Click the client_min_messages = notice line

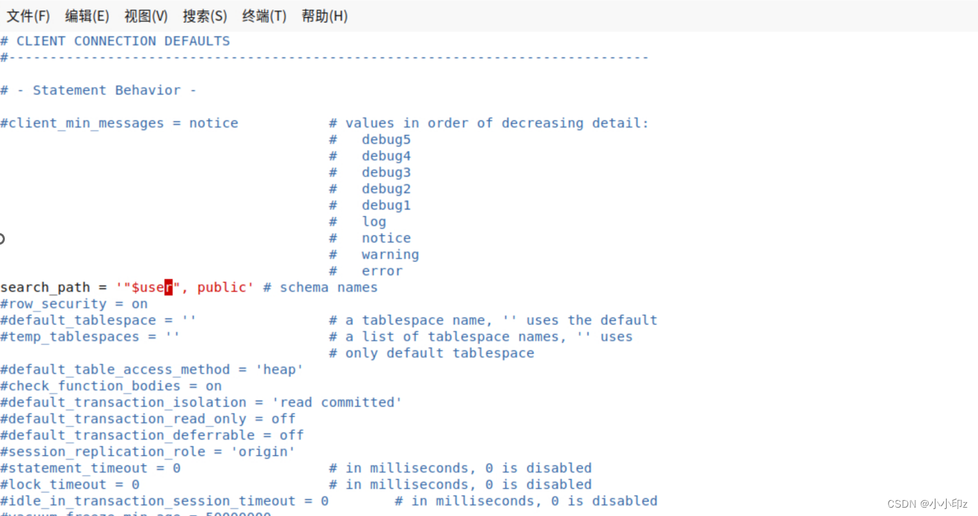tap(118, 122)
